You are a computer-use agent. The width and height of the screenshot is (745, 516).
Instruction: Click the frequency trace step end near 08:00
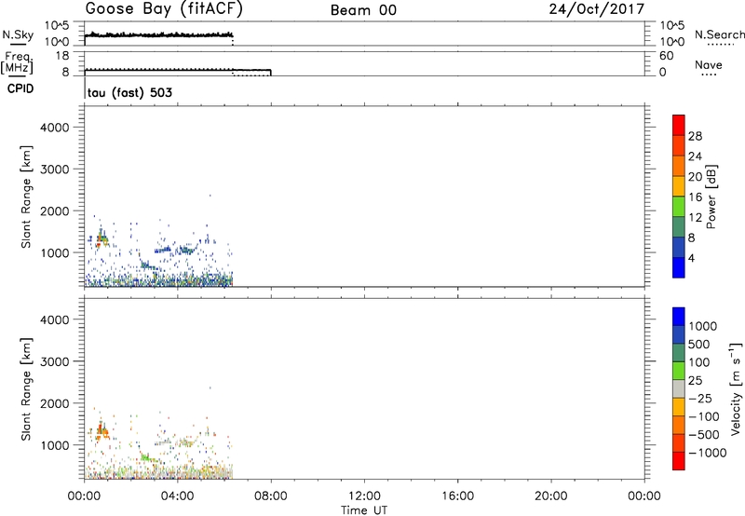tap(270, 73)
